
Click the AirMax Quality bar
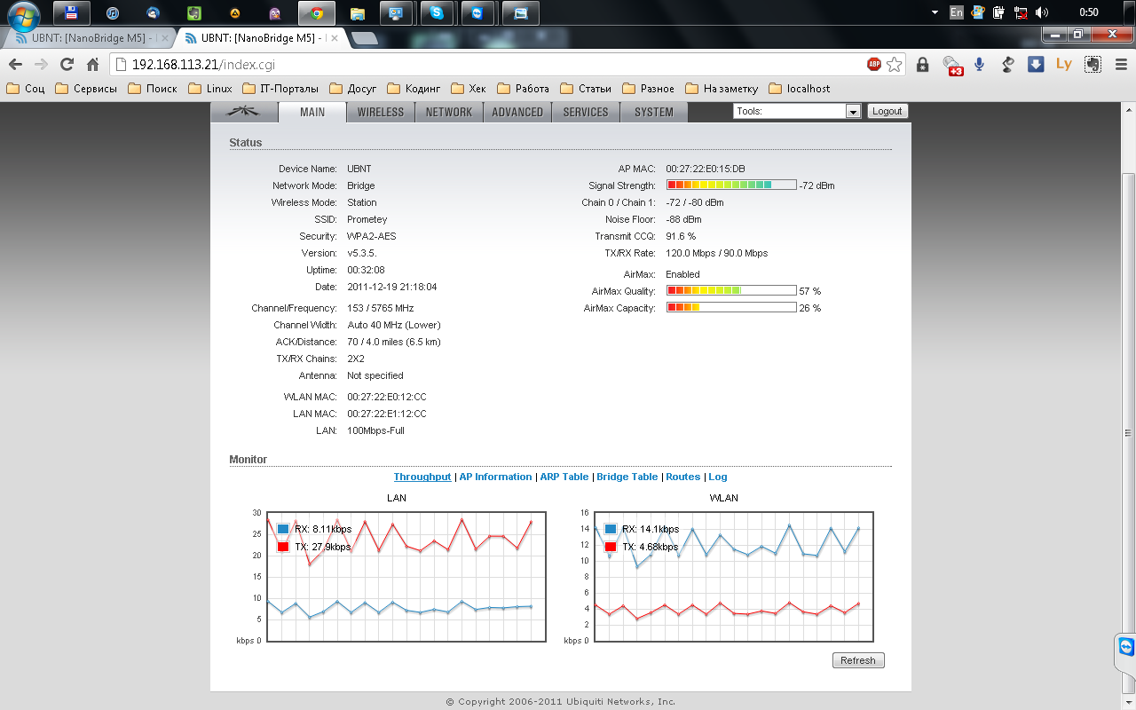(730, 290)
